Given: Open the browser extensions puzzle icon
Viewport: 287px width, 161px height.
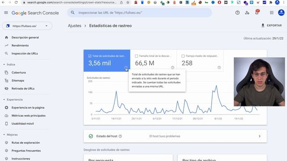Looking at the screenshot, I should (x=271, y=2).
